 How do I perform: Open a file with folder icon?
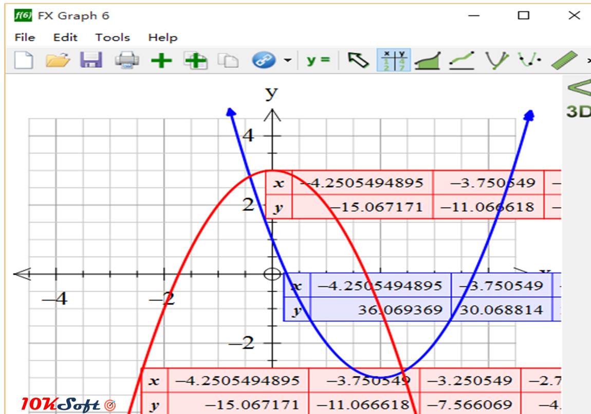point(58,60)
